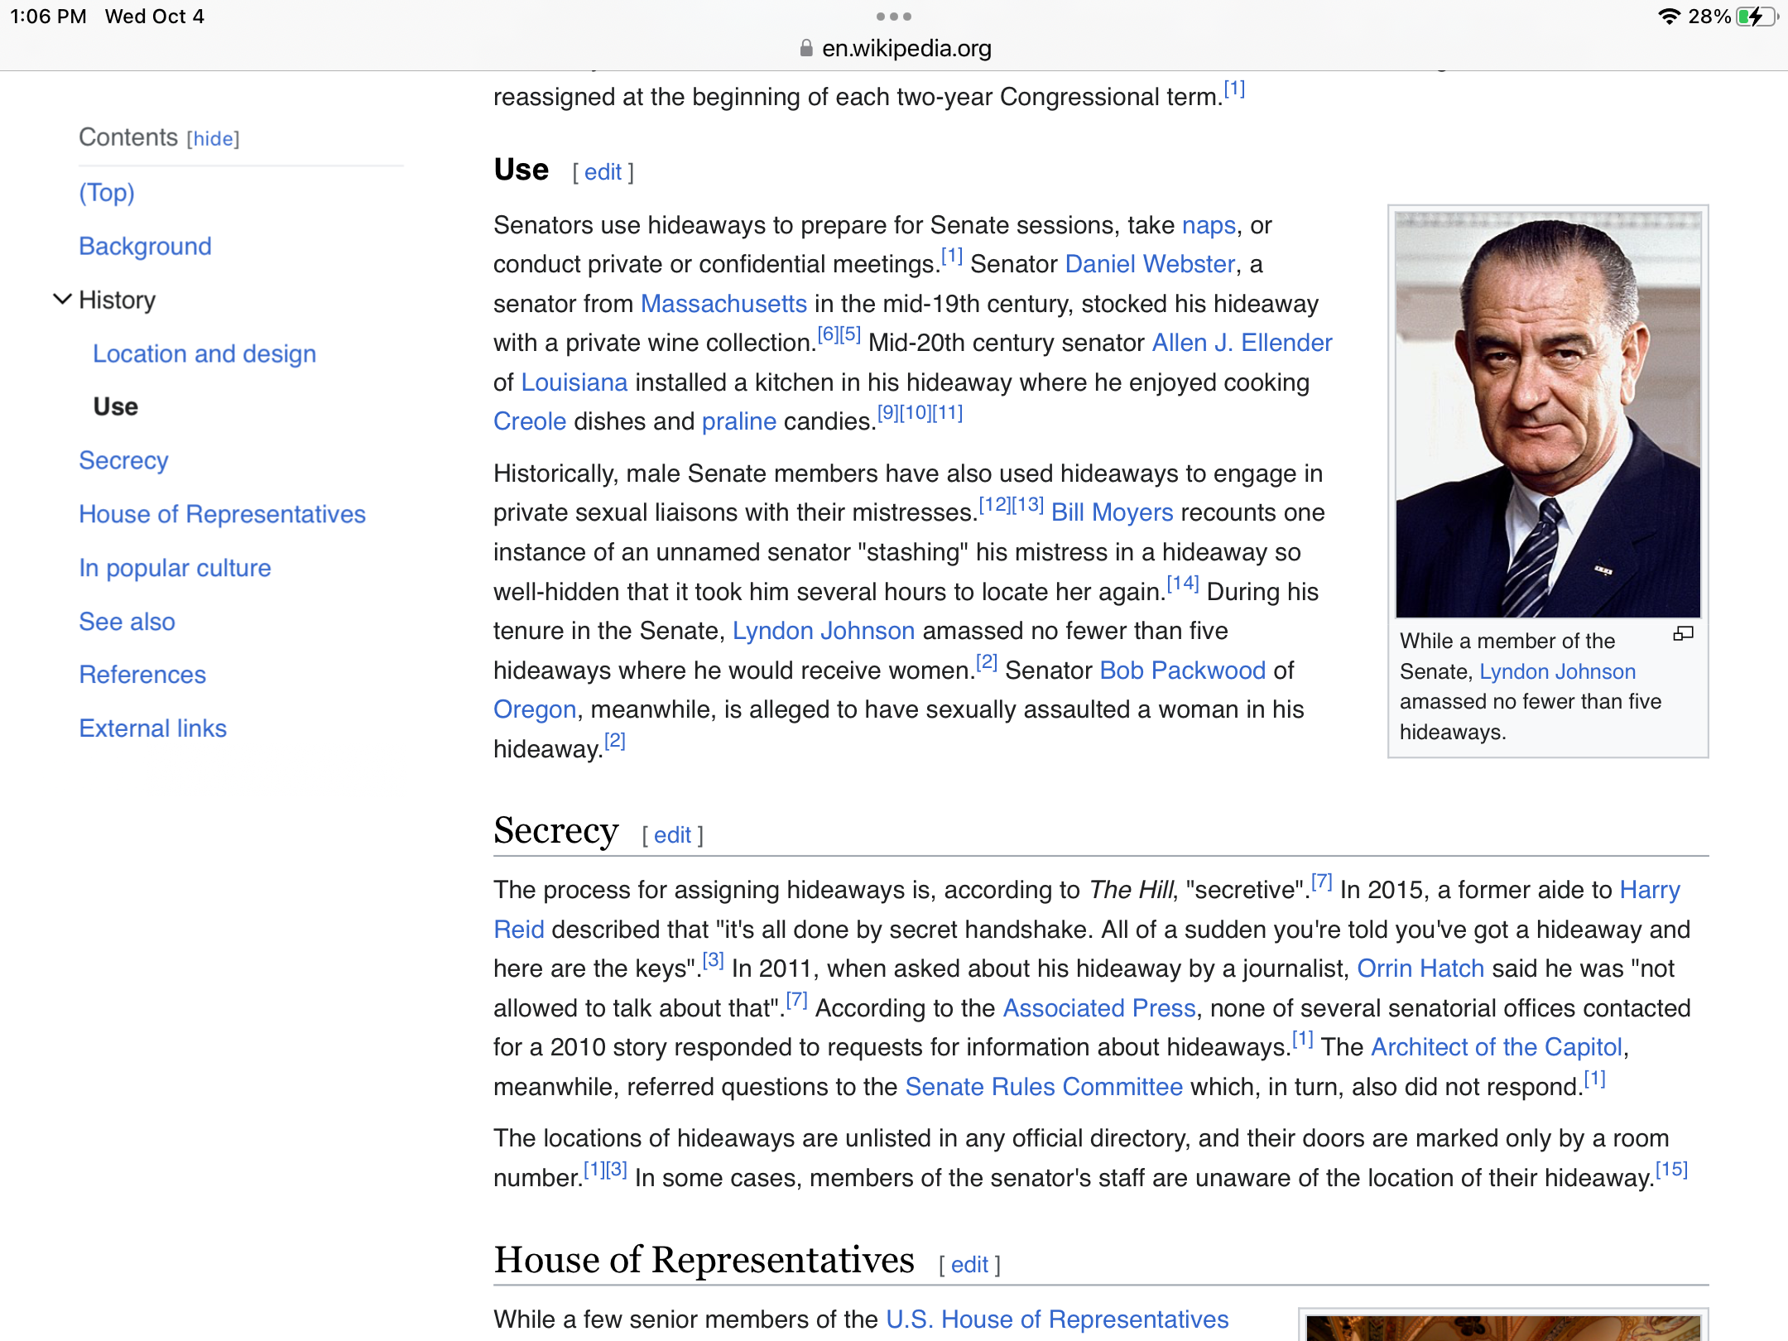Edit the House of Representatives section
The width and height of the screenshot is (1788, 1341).
click(x=969, y=1265)
